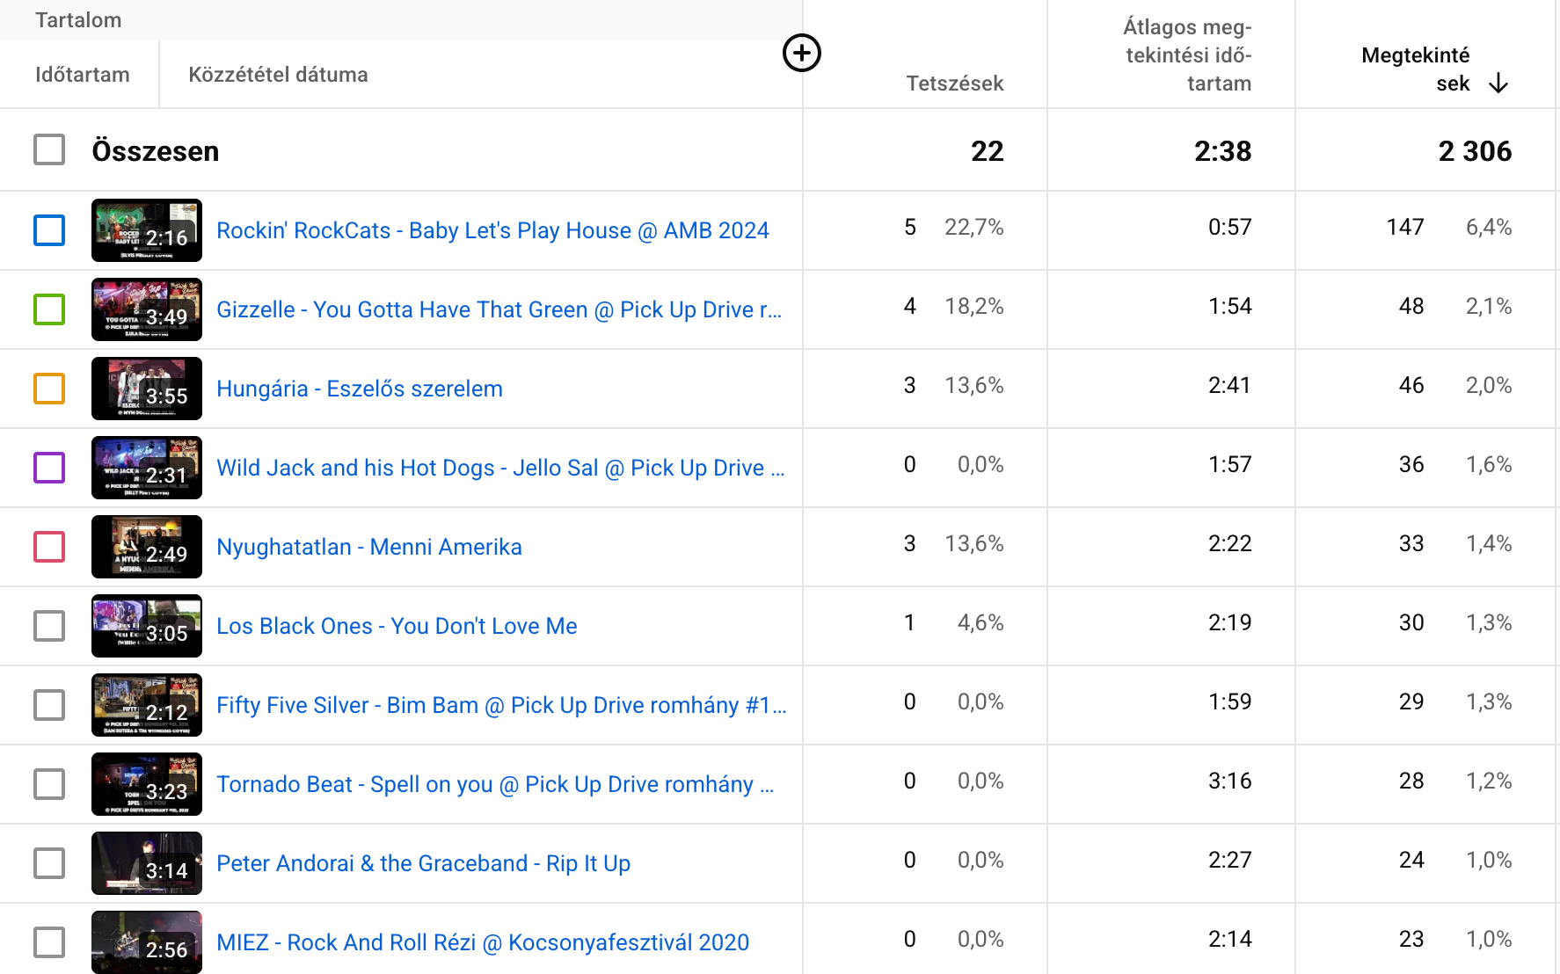Sort by Átlagos megtekintési időtartam header
The height and width of the screenshot is (974, 1560).
(x=1187, y=55)
